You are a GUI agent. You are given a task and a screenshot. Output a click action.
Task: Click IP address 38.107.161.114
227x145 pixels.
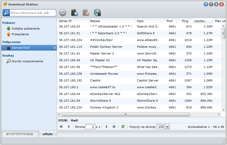(x=70, y=47)
